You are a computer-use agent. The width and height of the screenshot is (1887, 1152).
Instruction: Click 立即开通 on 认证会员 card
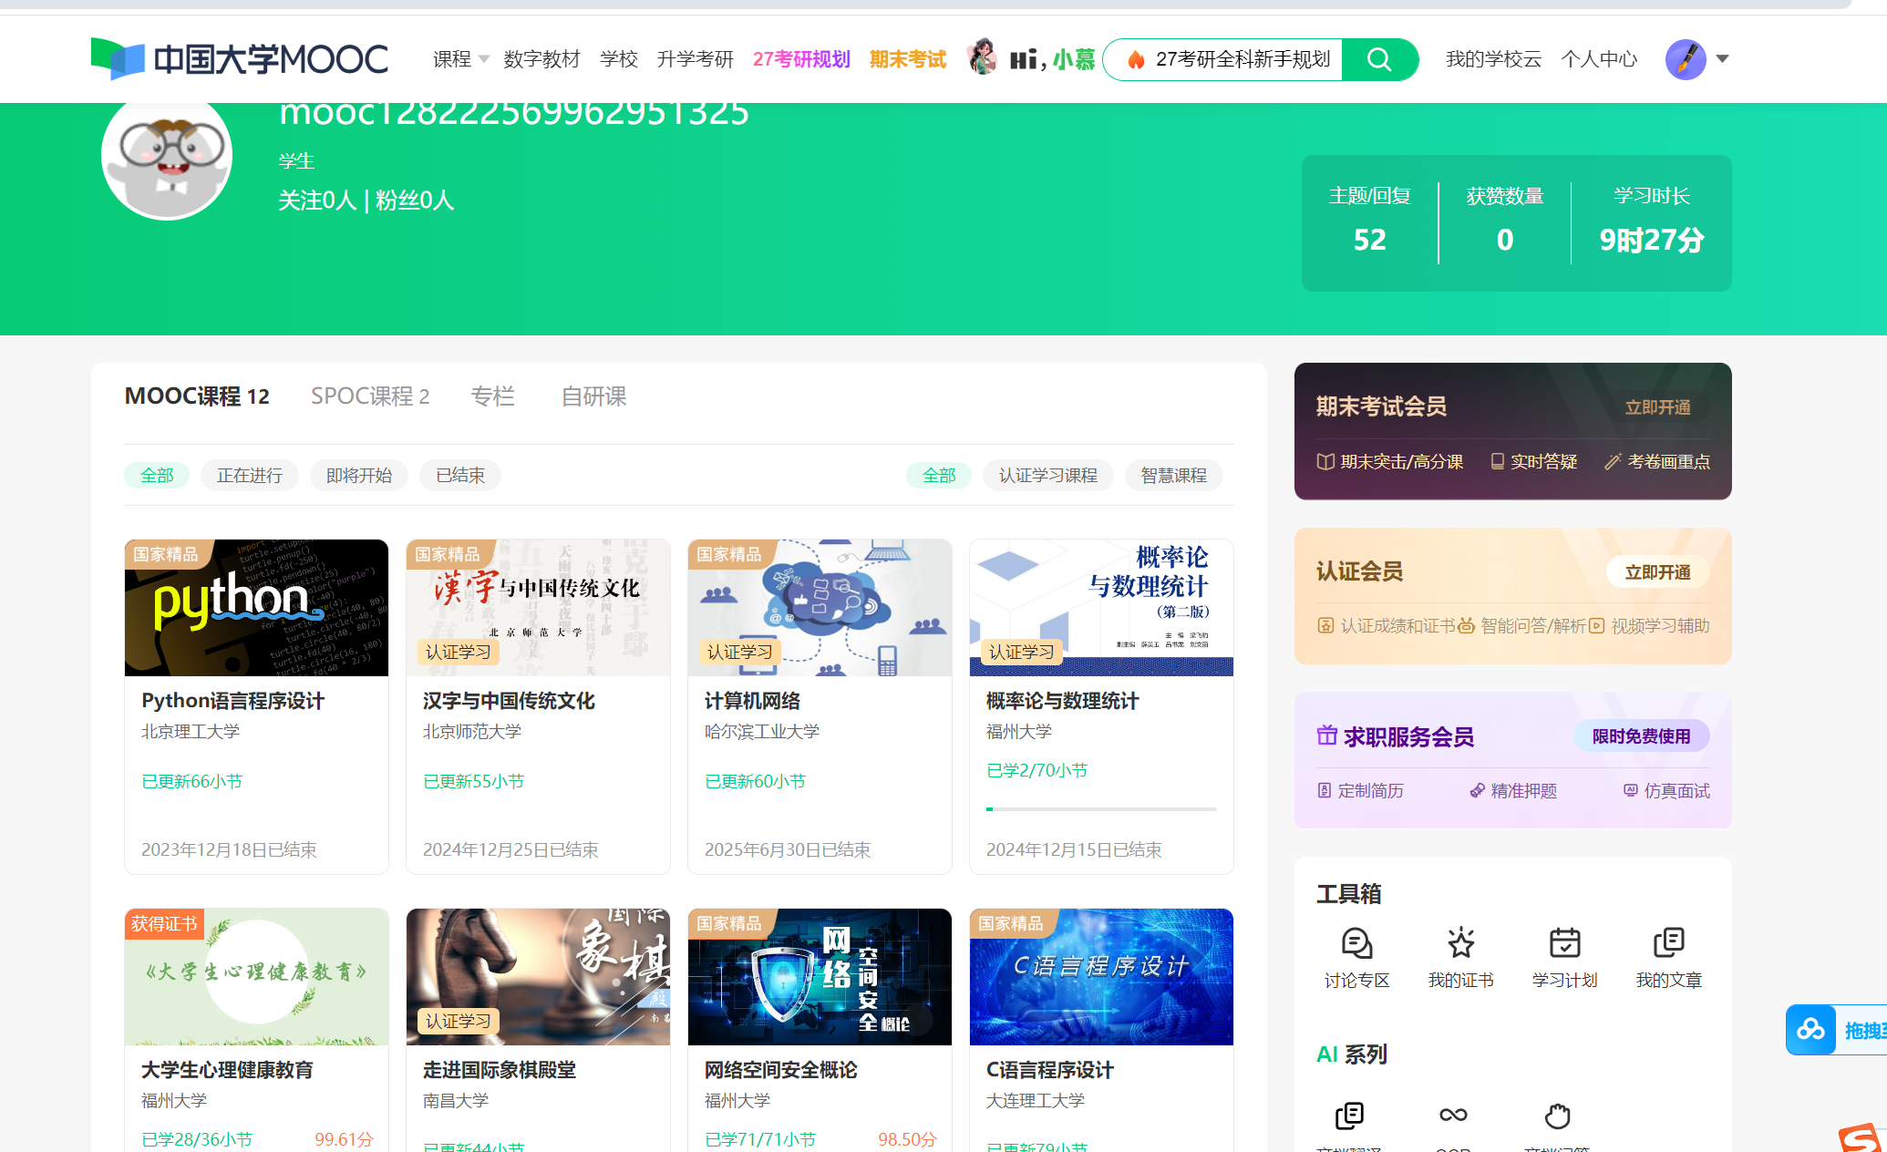(x=1656, y=572)
